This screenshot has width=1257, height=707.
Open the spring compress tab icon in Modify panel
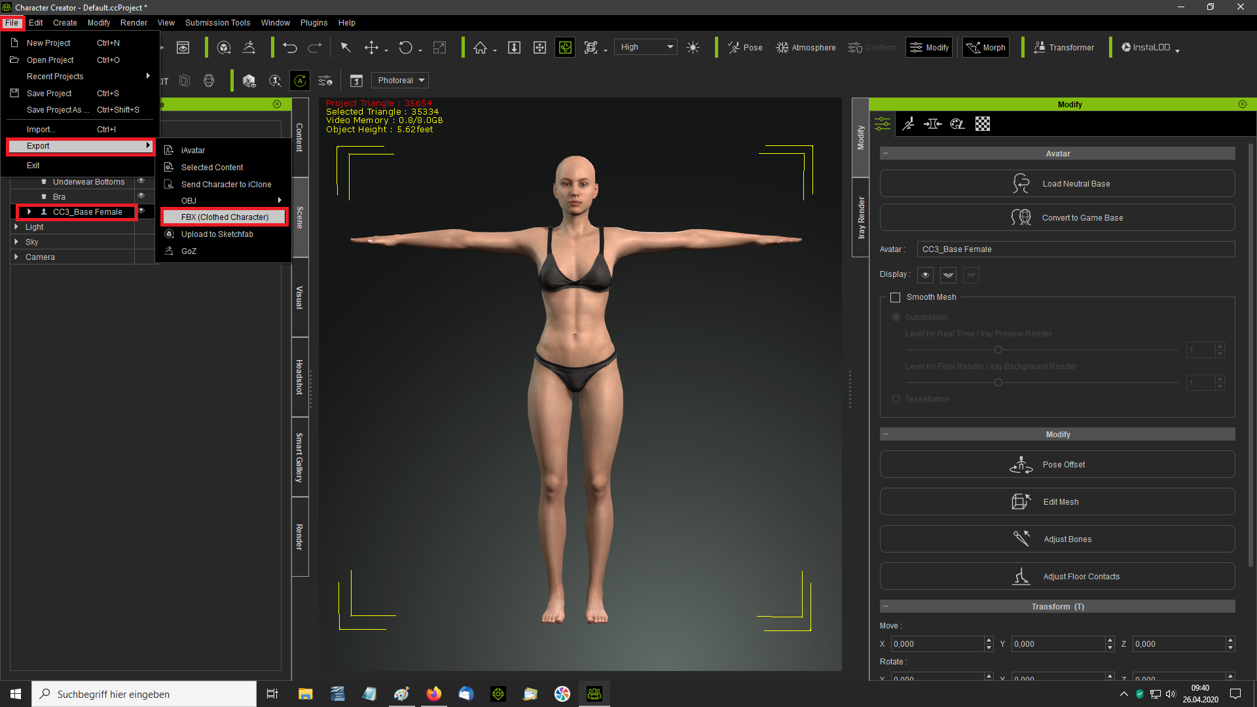(933, 124)
